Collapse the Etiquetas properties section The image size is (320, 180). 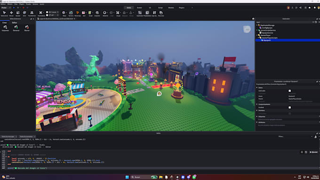click(257, 117)
